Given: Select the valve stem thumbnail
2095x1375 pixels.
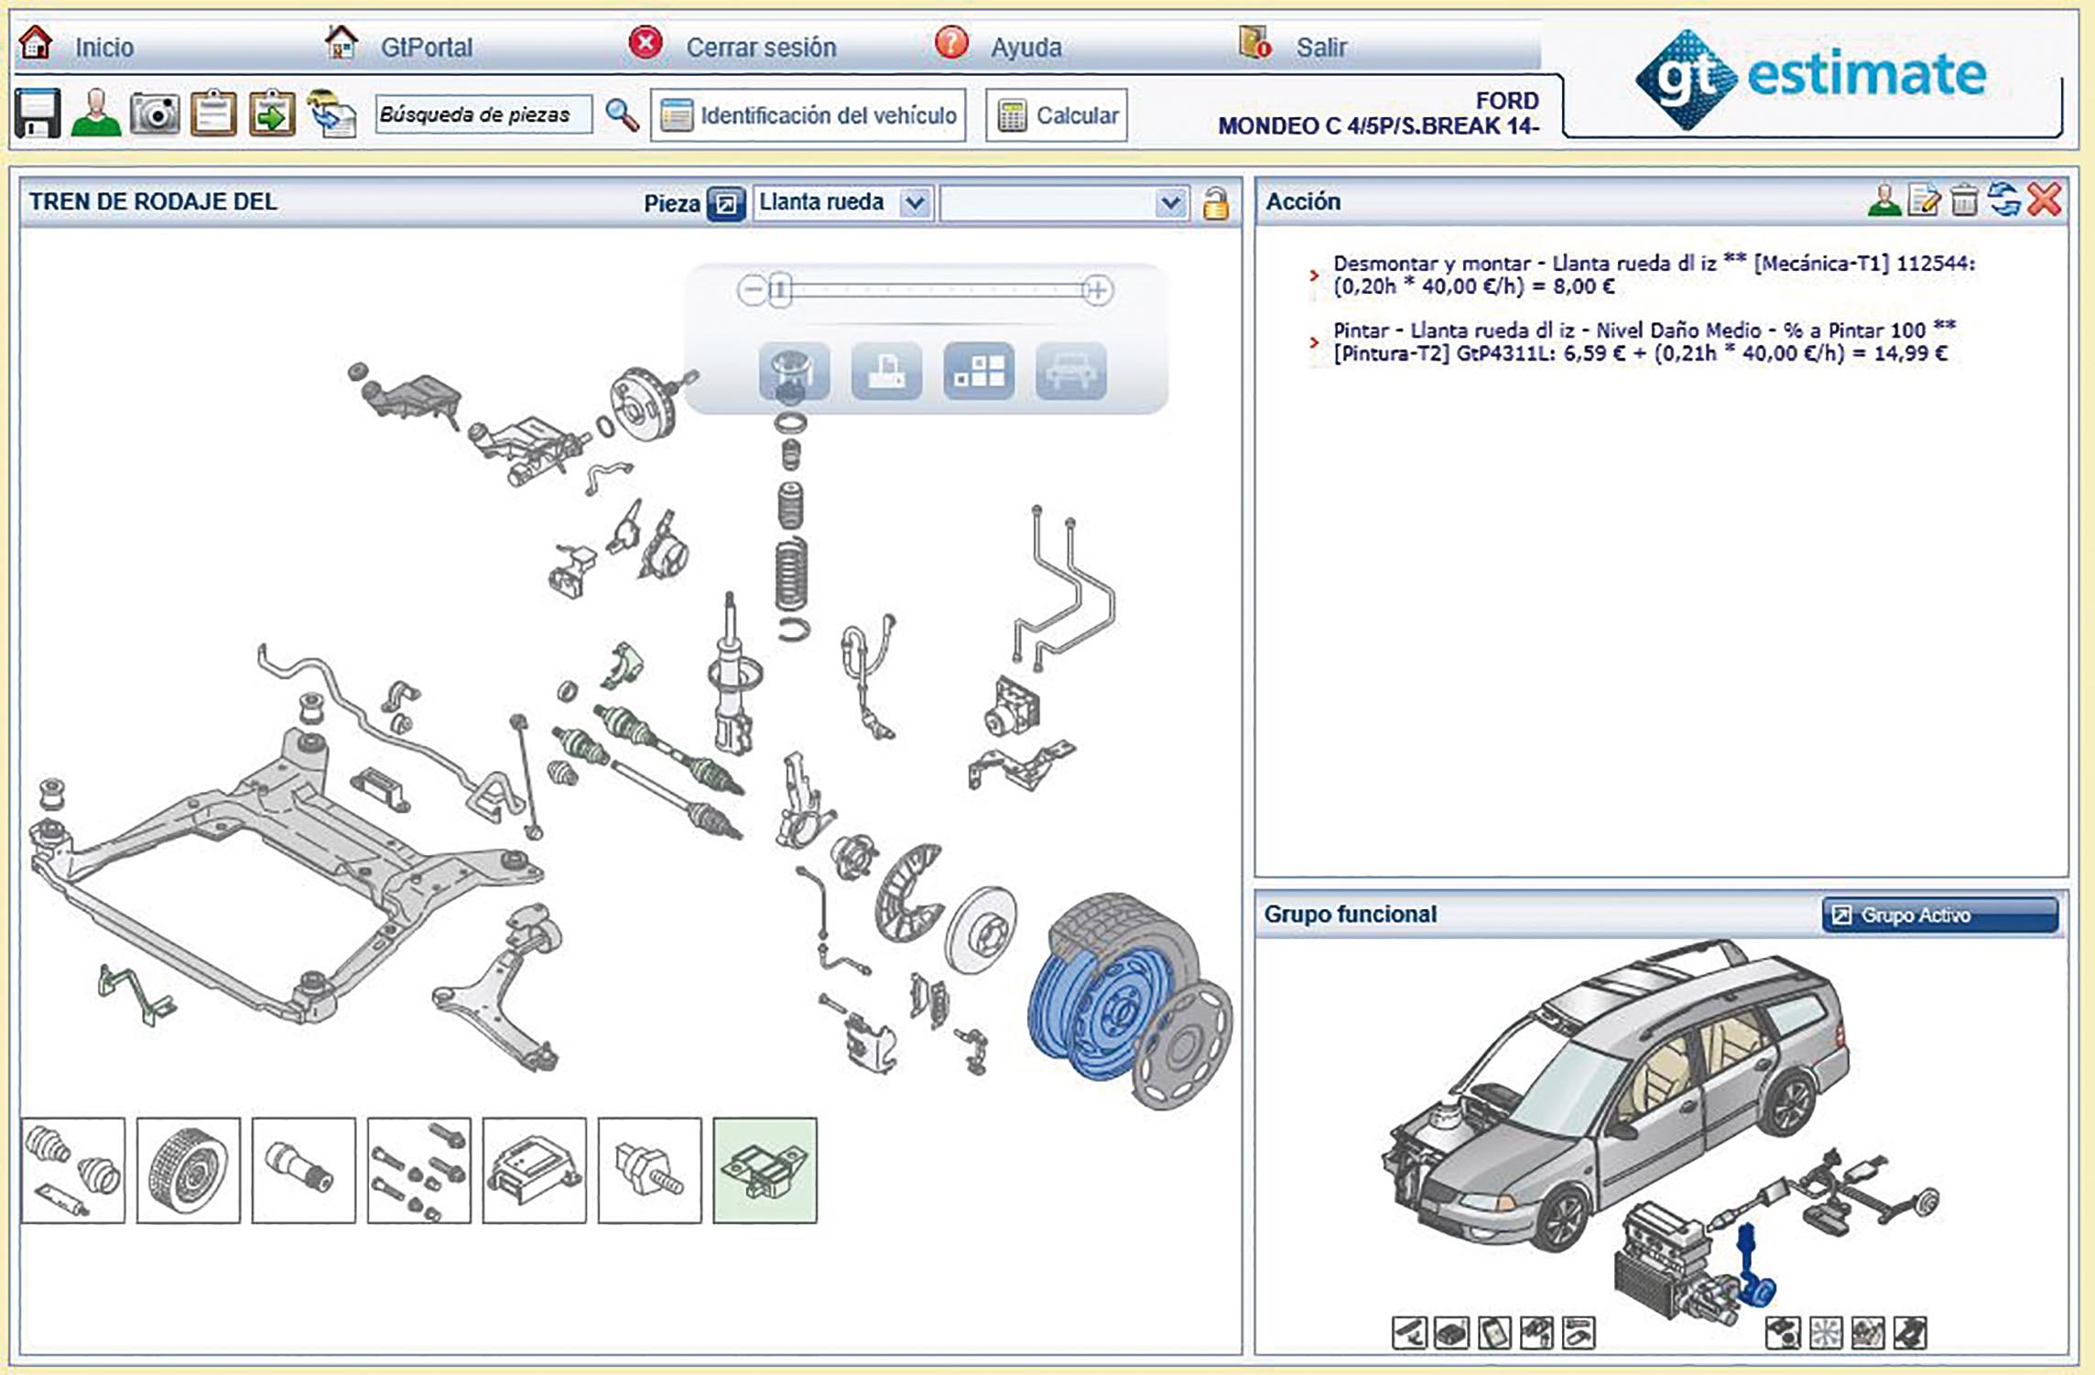Looking at the screenshot, I should point(304,1170).
